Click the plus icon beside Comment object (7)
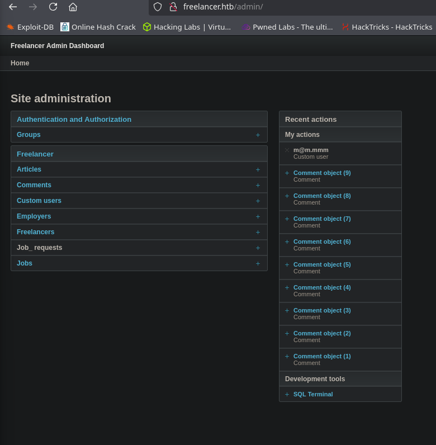Image resolution: width=436 pixels, height=445 pixels. coord(287,219)
